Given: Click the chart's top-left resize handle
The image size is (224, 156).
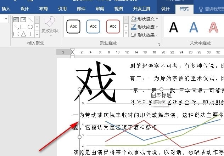Looking at the screenshot, I should point(80,89).
